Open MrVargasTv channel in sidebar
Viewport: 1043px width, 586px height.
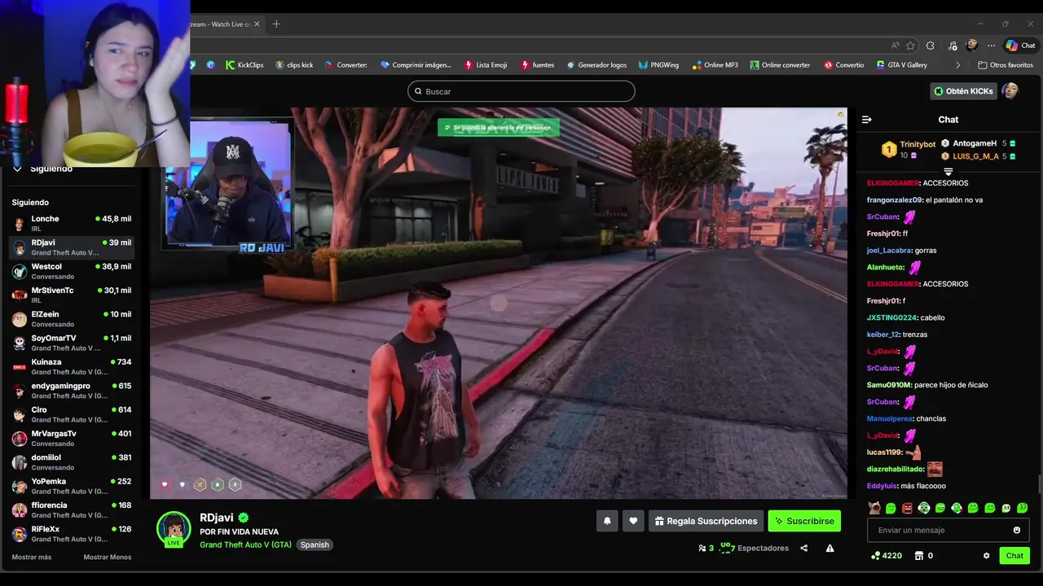[x=72, y=438]
